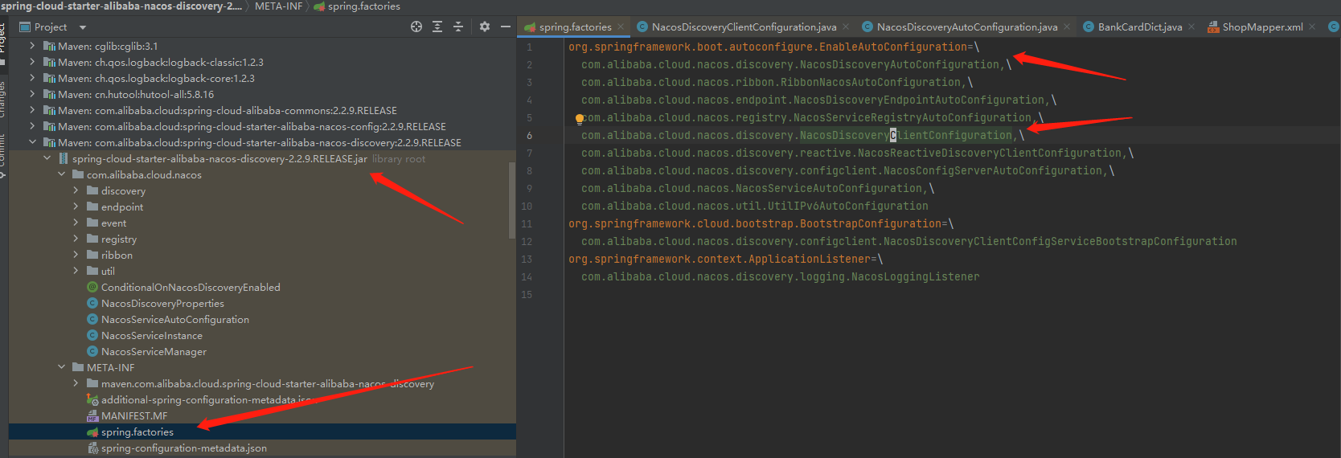Expand the ribbon package folder
Screen dimensions: 1341x458
click(x=76, y=255)
